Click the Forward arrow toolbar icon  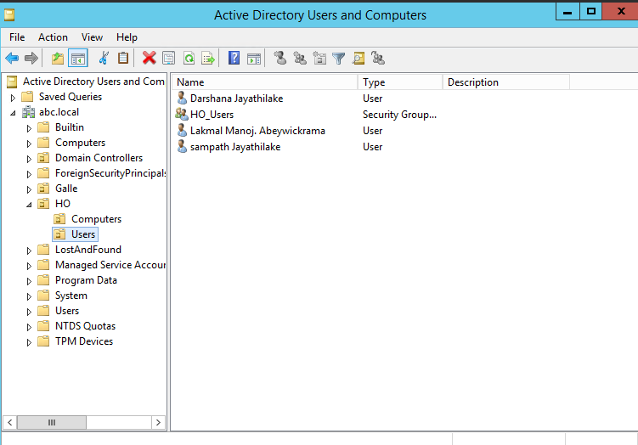coord(31,58)
